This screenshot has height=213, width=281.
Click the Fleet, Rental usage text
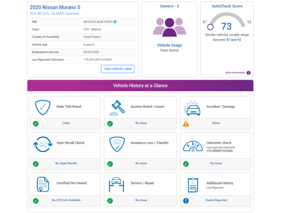[169, 50]
